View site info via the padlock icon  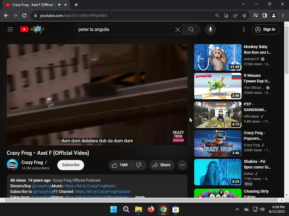35,15
